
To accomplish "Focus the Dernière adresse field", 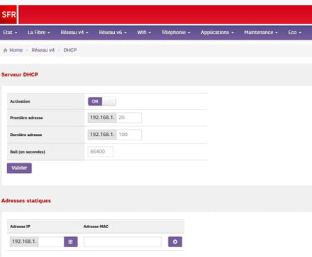I will click(129, 135).
